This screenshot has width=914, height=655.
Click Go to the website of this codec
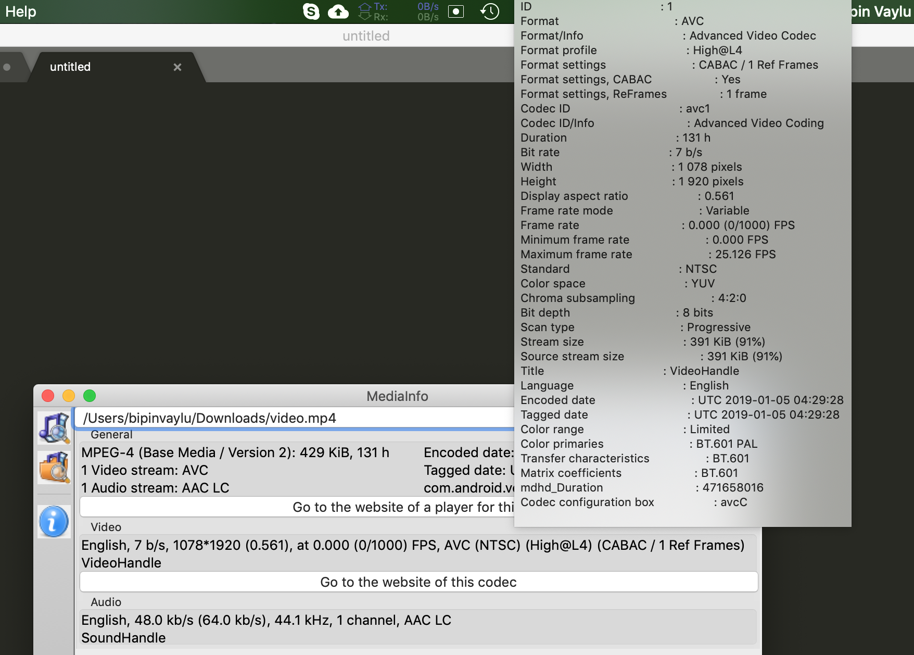tap(418, 582)
